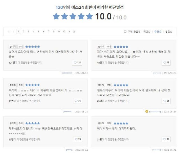180x154 pixels.
Task: Jump to last page double arrow
Action: [74, 32]
